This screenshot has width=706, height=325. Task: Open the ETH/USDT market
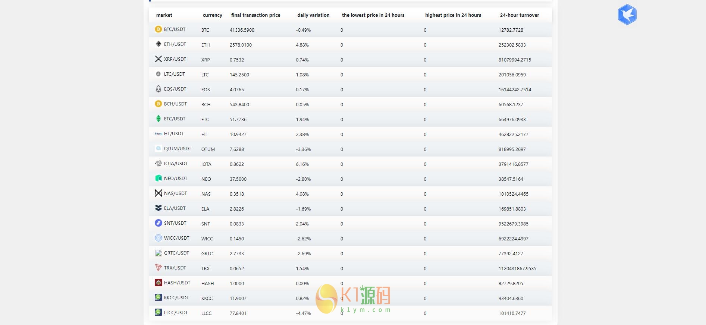(175, 44)
